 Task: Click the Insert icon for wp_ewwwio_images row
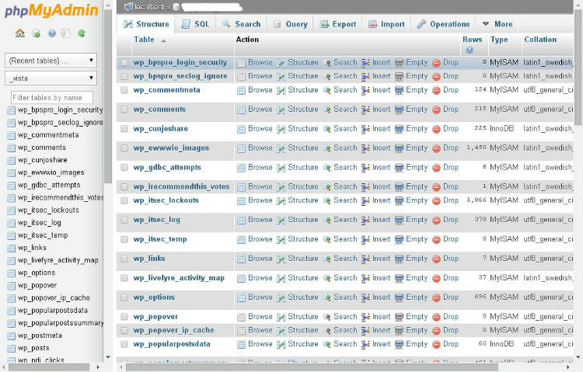(365, 148)
